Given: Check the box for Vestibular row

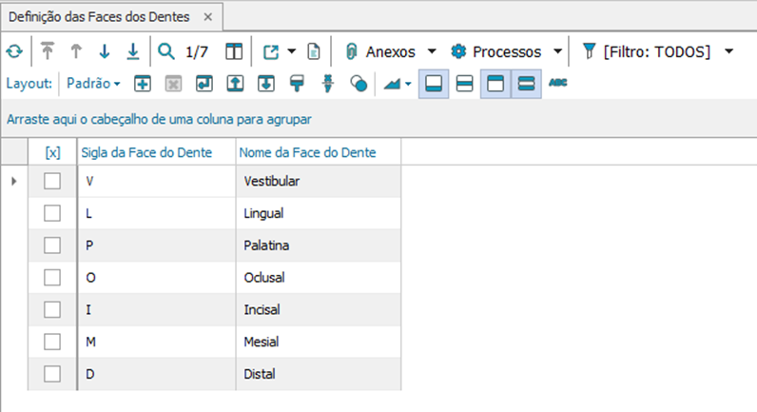Looking at the screenshot, I should [x=52, y=181].
